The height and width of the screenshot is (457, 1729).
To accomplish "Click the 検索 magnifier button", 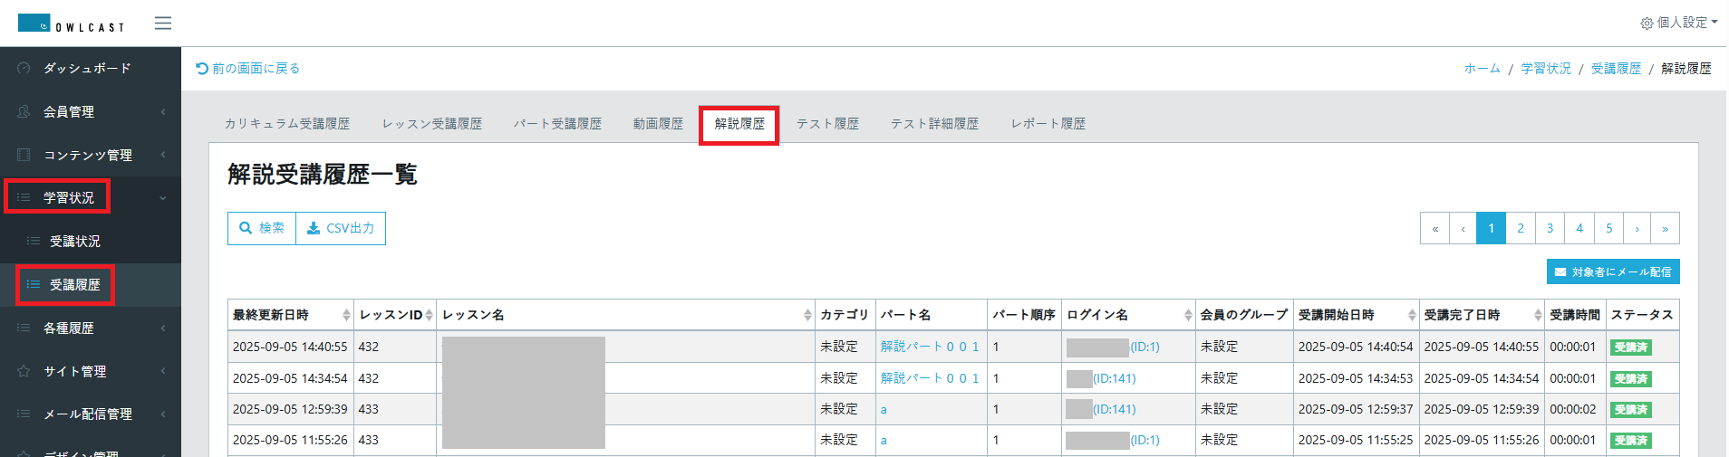I will (262, 229).
